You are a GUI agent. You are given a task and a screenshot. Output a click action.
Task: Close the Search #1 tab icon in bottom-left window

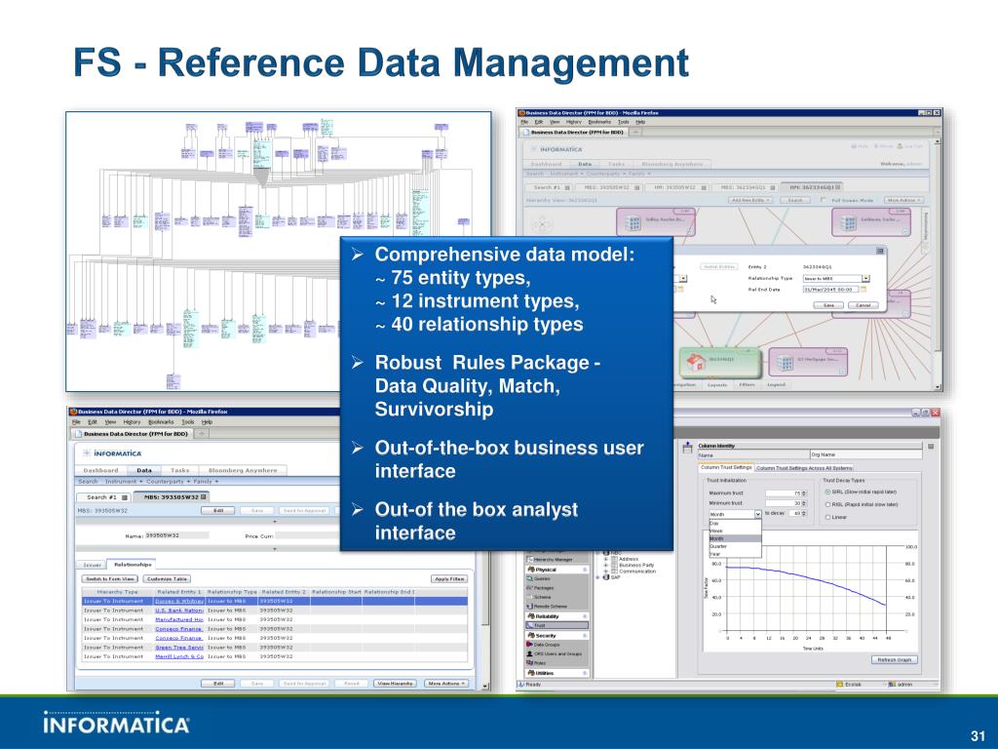(x=125, y=497)
